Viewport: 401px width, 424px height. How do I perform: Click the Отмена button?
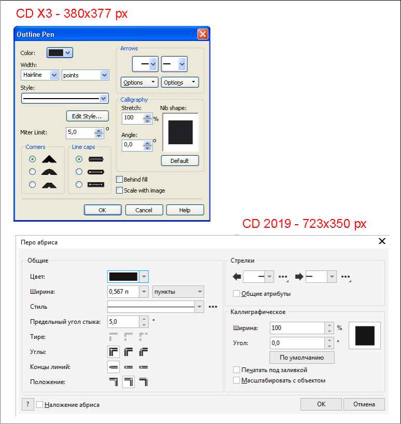coord(364,404)
